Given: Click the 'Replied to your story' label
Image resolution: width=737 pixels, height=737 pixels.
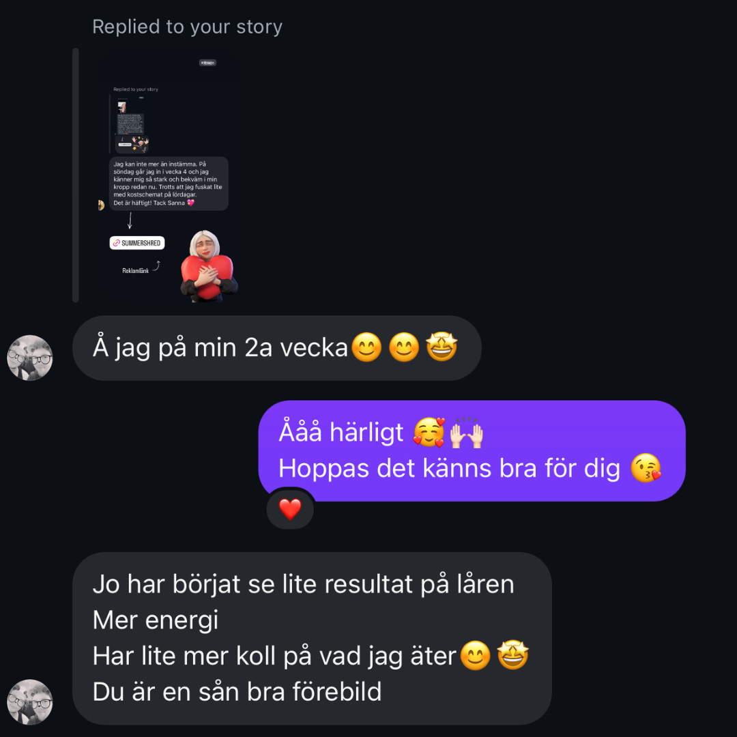Looking at the screenshot, I should pos(187,27).
